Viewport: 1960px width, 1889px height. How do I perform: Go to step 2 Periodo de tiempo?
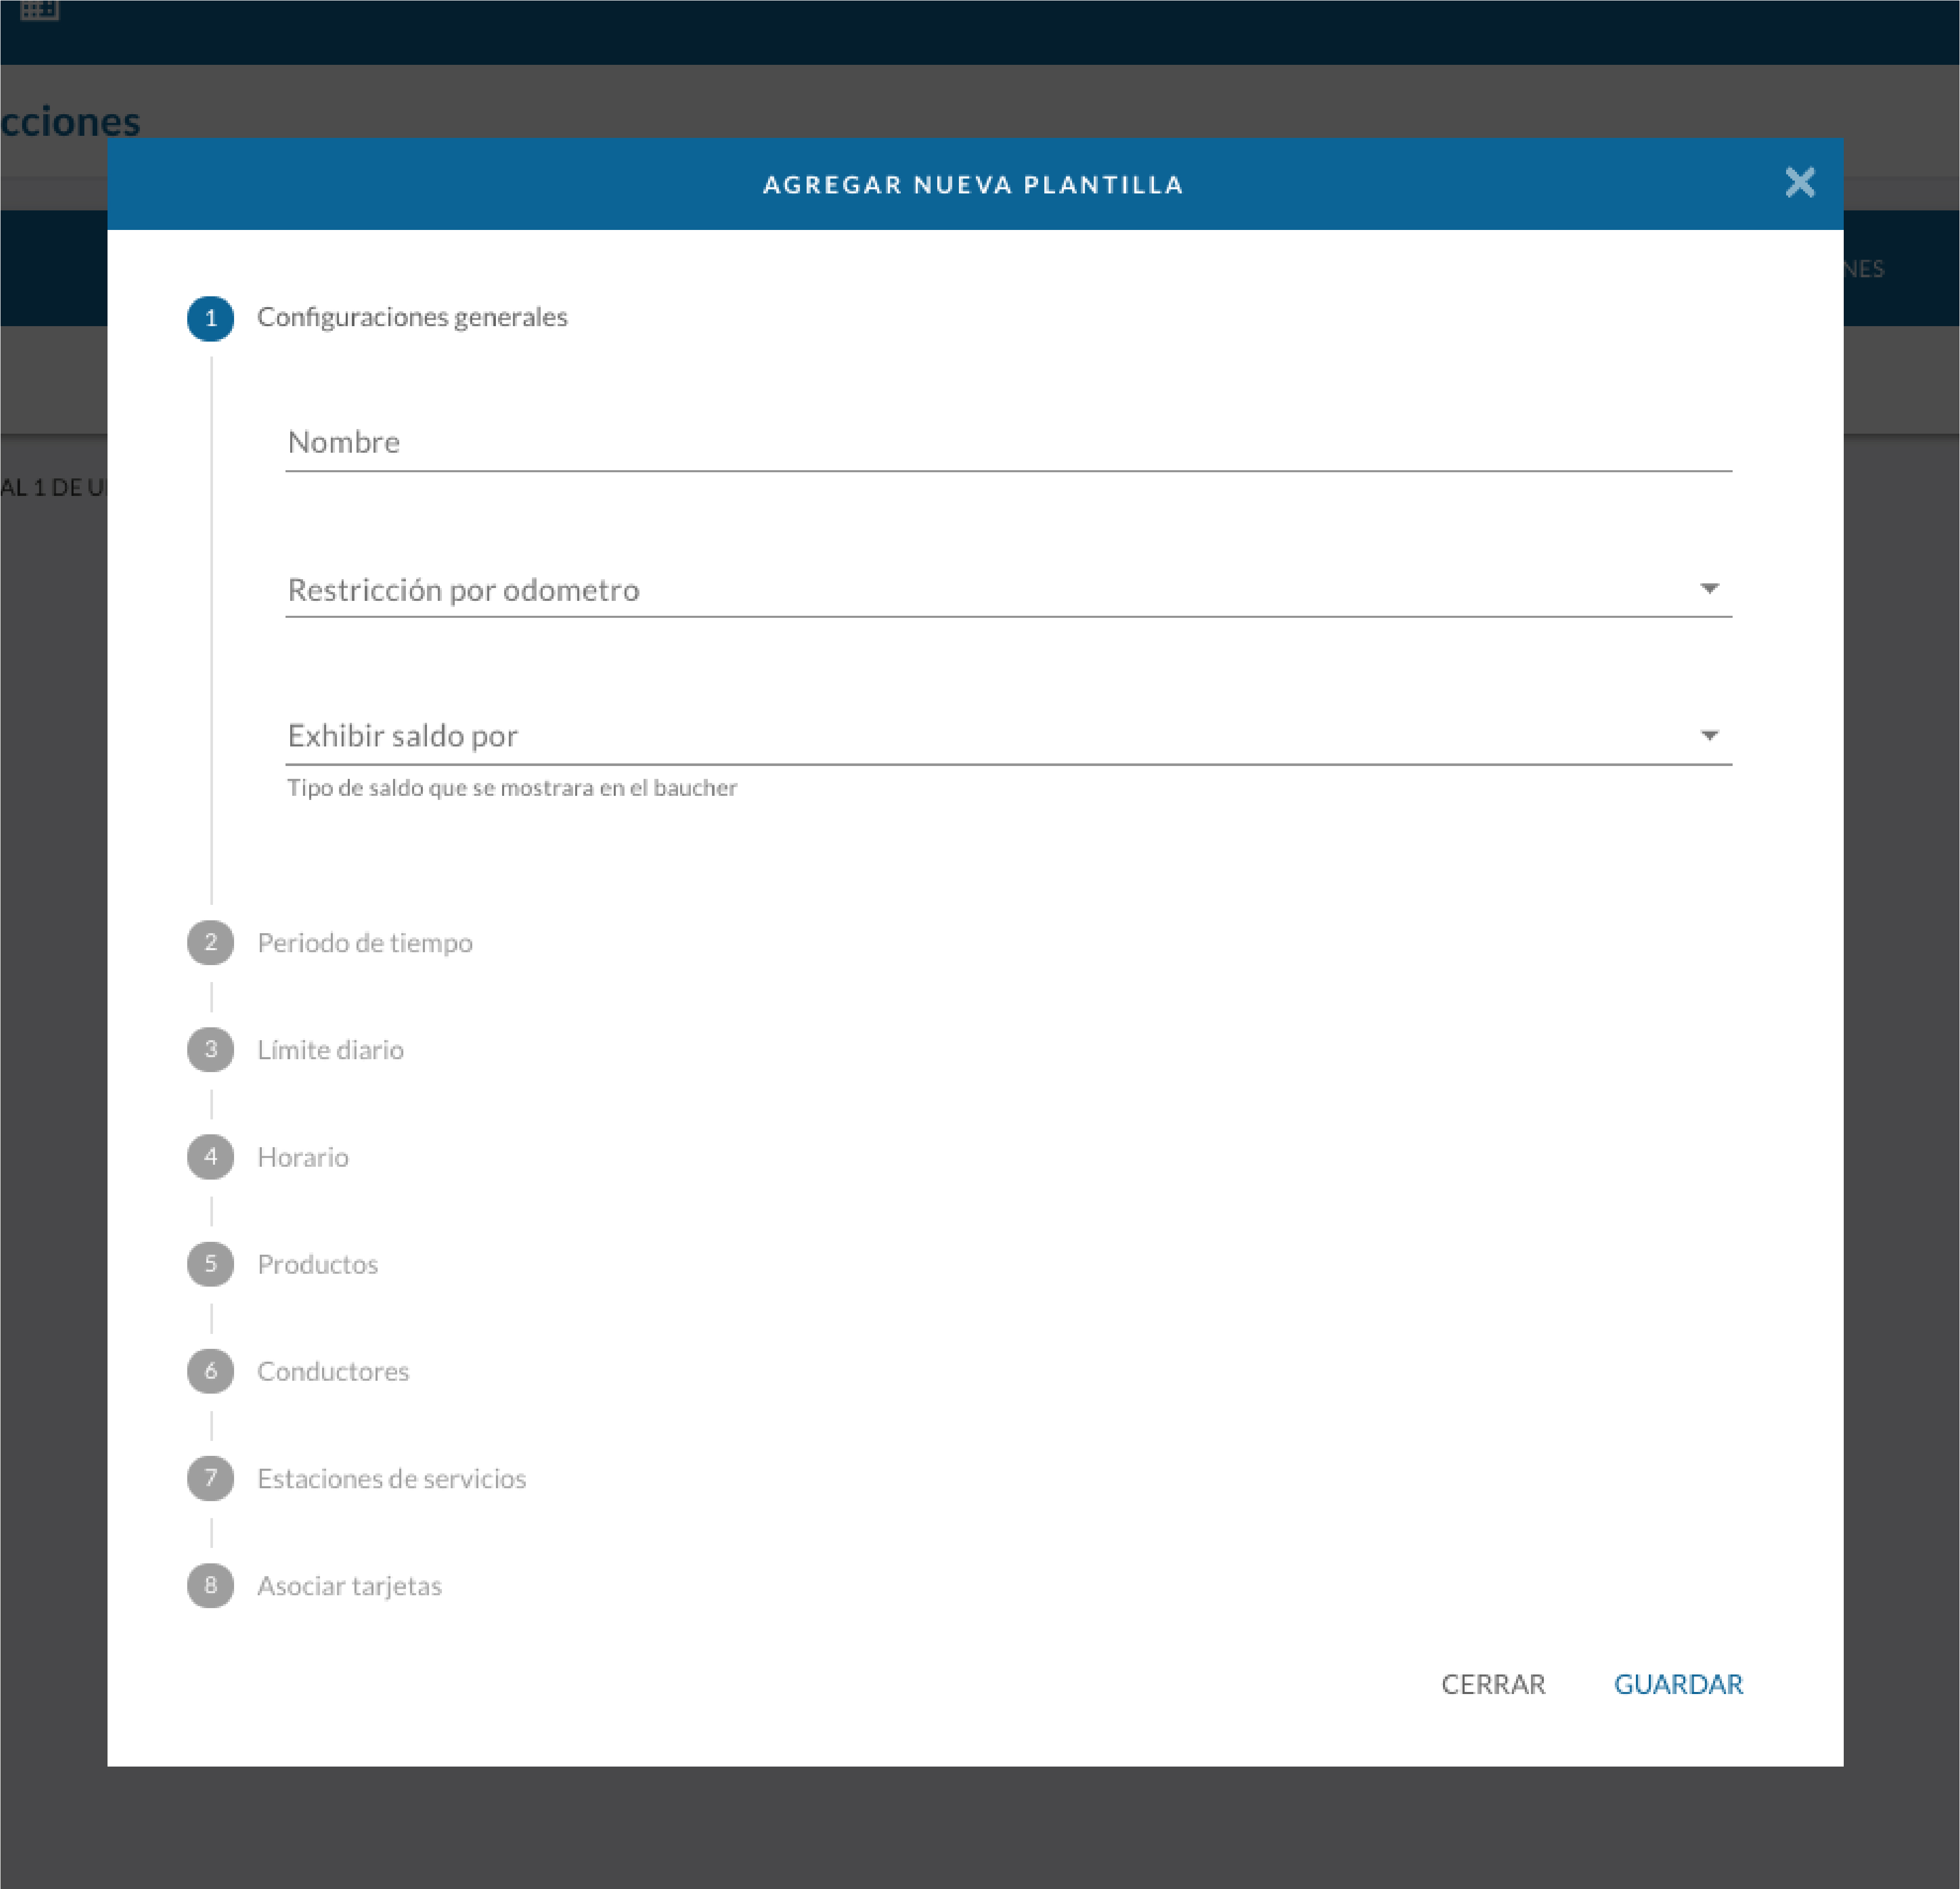pos(330,942)
